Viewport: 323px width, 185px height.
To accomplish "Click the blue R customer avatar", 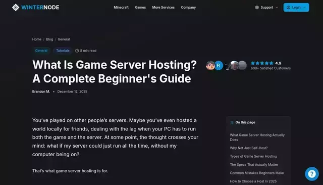I will 219,66.
